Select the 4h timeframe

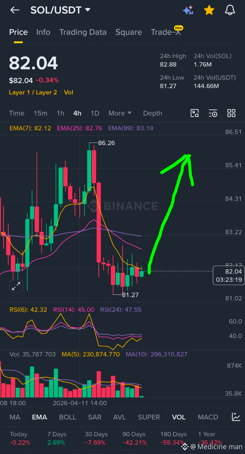point(77,113)
